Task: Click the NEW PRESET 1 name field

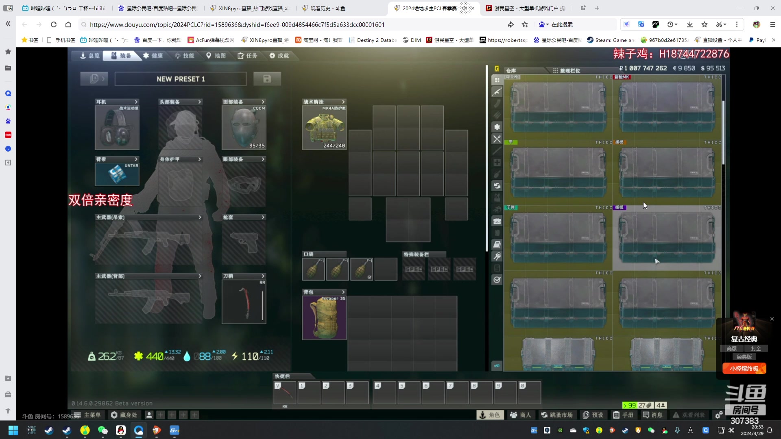Action: pyautogui.click(x=181, y=79)
